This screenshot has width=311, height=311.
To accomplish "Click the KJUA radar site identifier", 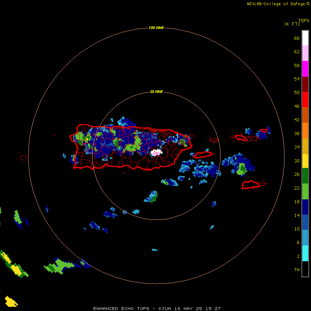I will (164, 309).
